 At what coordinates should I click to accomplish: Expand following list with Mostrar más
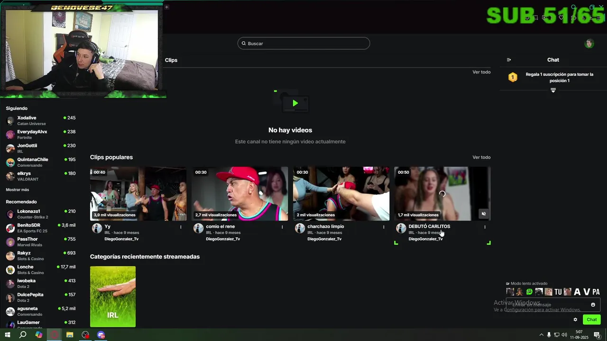pos(18,189)
